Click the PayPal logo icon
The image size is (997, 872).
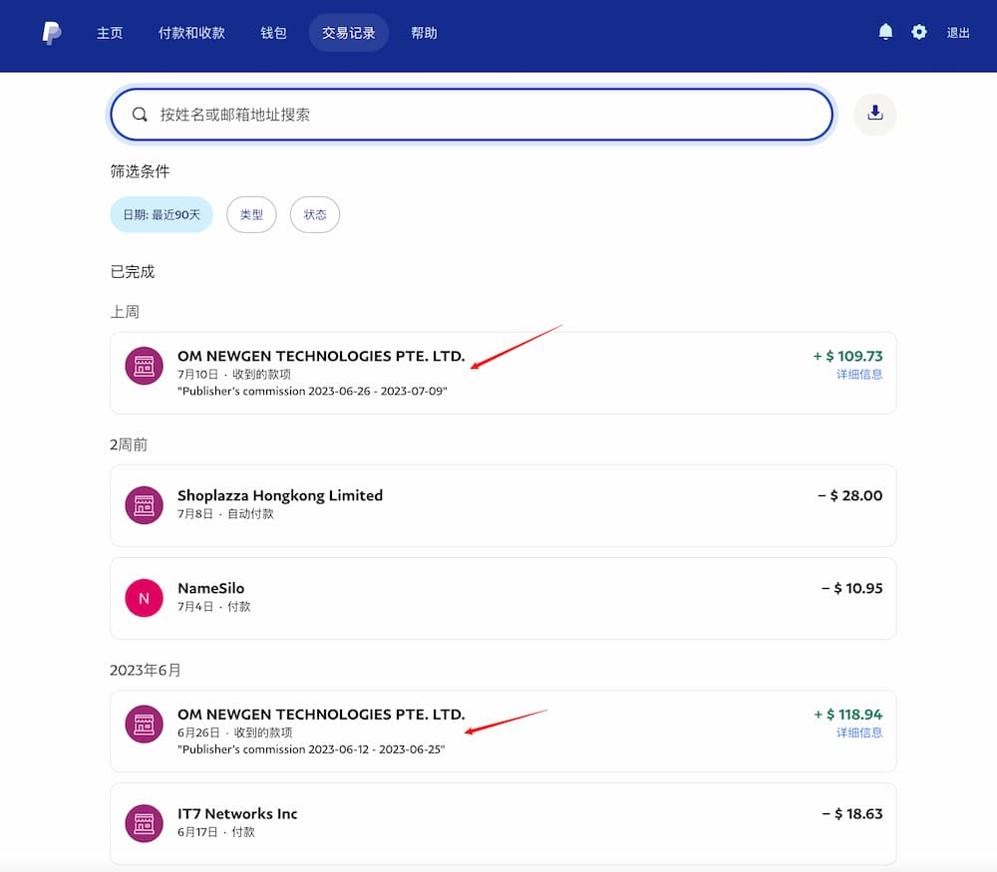[x=52, y=33]
